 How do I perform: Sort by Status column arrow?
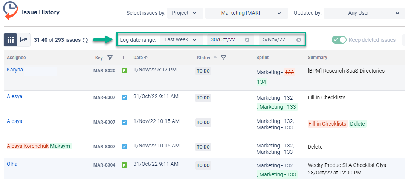click(215, 58)
